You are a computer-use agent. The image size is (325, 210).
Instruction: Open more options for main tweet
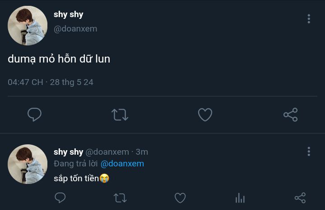(x=309, y=18)
